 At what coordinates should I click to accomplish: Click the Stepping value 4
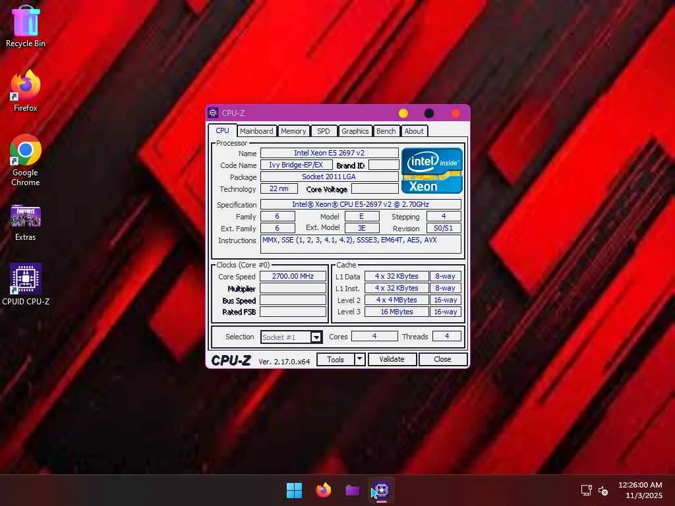coord(444,216)
